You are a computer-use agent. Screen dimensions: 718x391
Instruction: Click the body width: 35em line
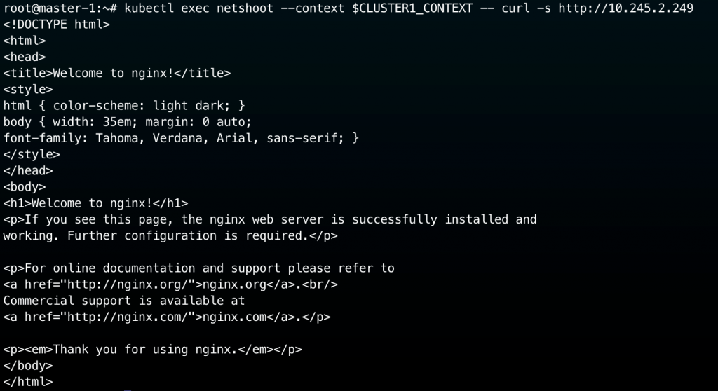tap(123, 122)
